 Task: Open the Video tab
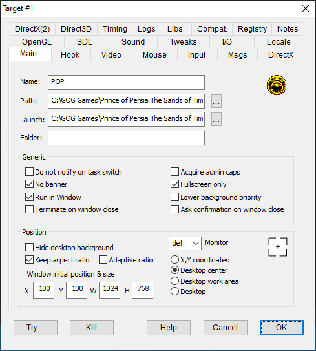pos(111,55)
